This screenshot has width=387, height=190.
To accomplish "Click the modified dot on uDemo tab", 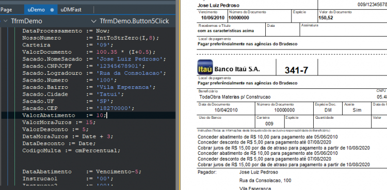I will (x=52, y=10).
